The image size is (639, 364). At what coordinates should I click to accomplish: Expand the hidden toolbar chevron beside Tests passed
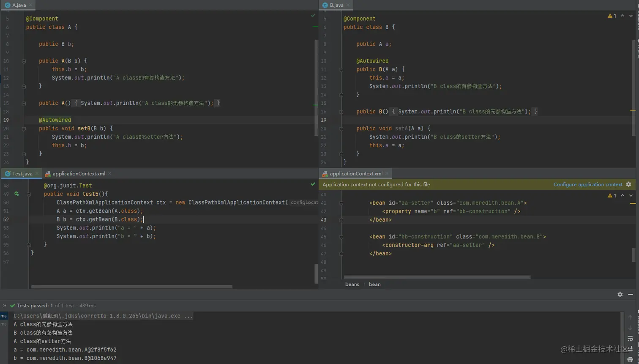tap(5, 306)
